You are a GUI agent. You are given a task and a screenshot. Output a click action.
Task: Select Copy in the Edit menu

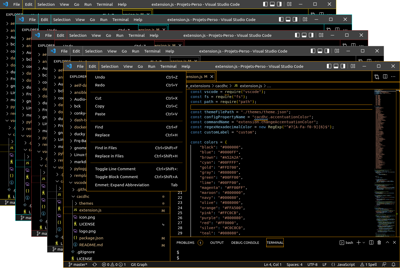coord(136,106)
